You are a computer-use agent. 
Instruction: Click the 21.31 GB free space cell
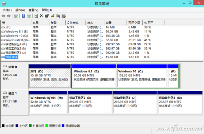pos(135,40)
